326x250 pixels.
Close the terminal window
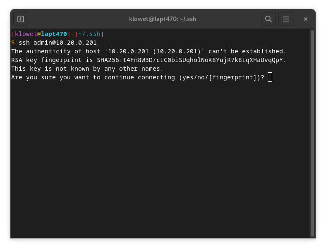tap(306, 19)
